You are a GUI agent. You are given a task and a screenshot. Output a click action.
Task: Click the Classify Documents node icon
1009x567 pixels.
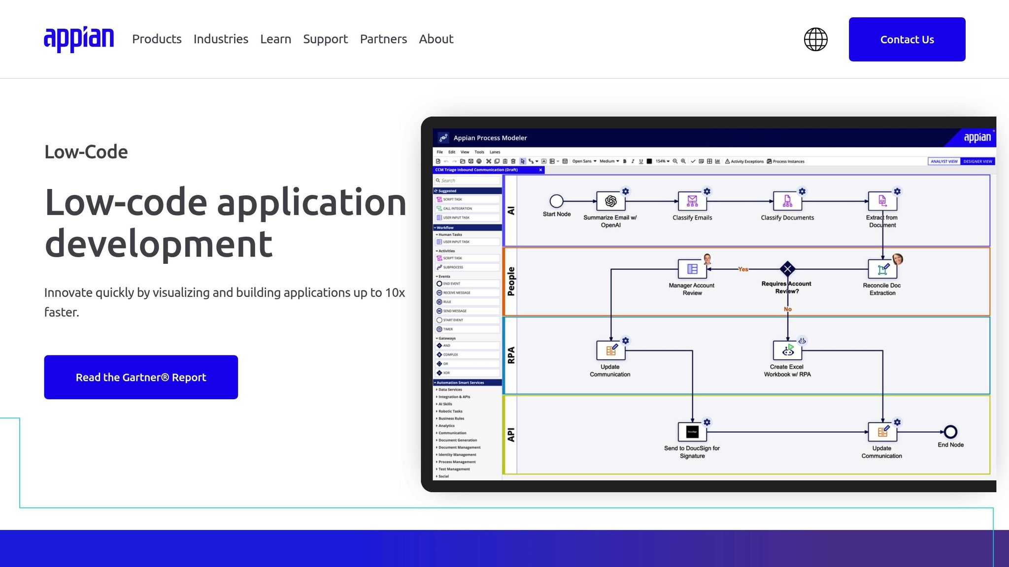click(787, 201)
